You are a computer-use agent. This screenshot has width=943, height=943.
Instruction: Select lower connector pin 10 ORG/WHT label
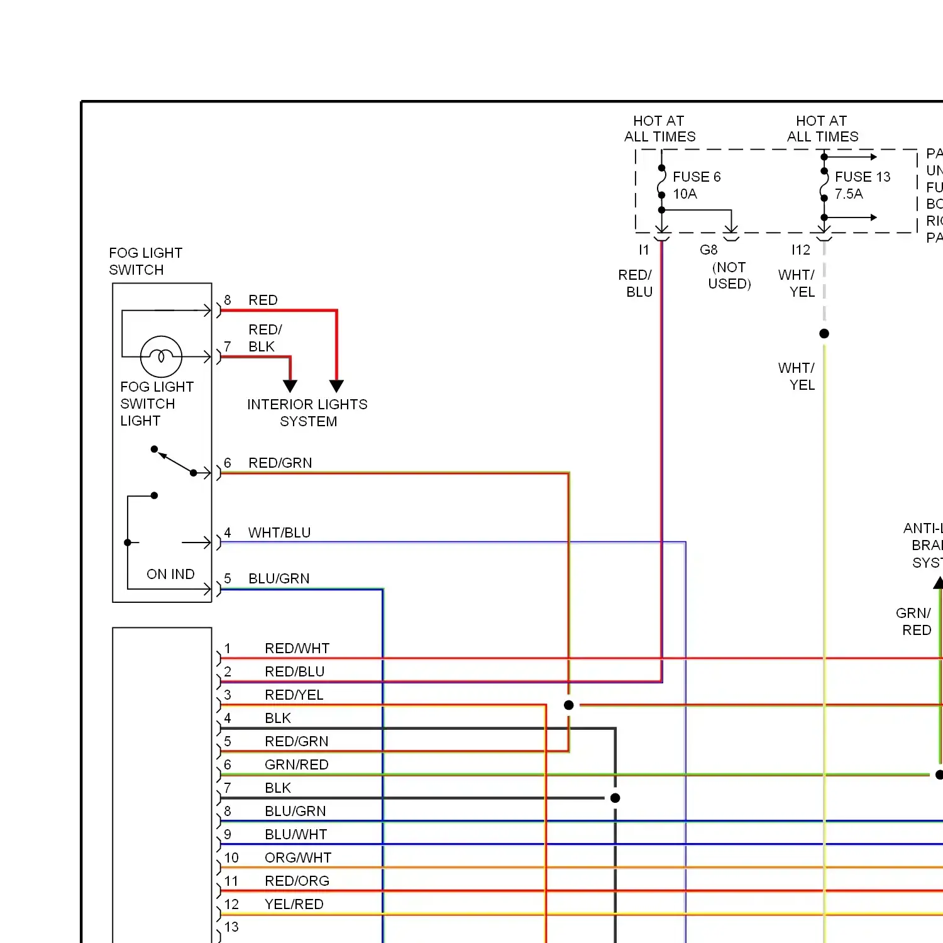click(x=297, y=858)
